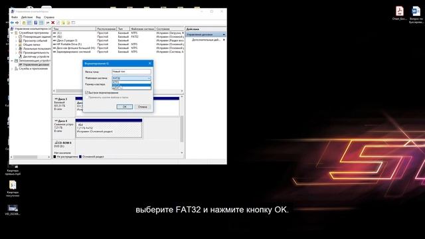425x239 pixels.
Task: Click the Back arrow toolbar icon
Action: (x=12, y=23)
